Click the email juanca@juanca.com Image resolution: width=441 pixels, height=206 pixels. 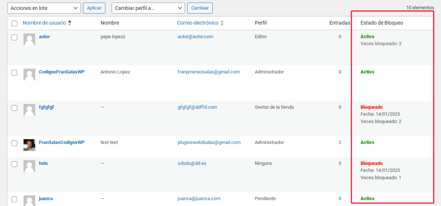[x=199, y=198]
